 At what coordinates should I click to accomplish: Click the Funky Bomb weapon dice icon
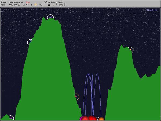point(46,2)
